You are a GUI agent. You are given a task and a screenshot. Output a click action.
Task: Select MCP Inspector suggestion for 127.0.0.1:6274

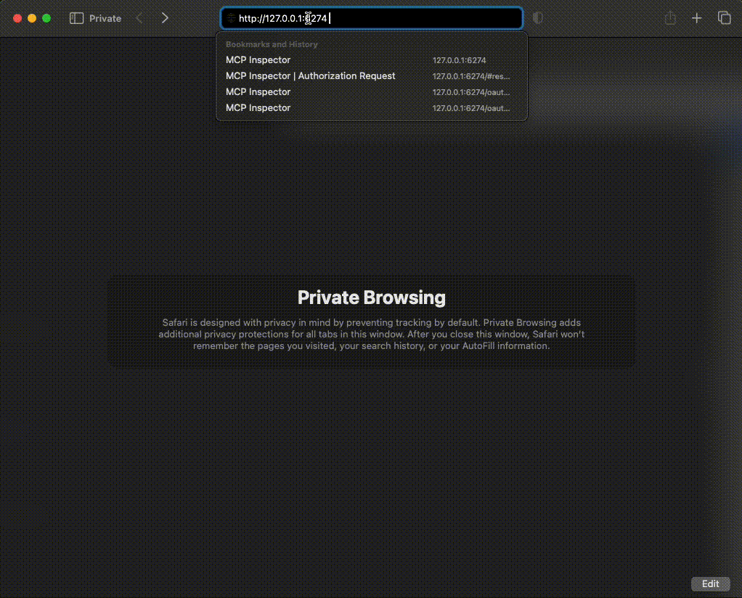[372, 60]
